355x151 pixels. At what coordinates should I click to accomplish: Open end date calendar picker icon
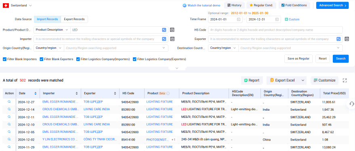(277, 19)
